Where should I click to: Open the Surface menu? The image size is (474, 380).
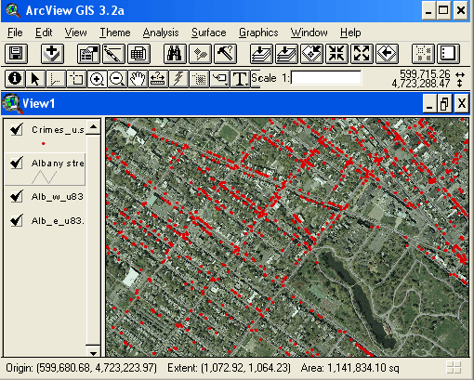click(209, 33)
